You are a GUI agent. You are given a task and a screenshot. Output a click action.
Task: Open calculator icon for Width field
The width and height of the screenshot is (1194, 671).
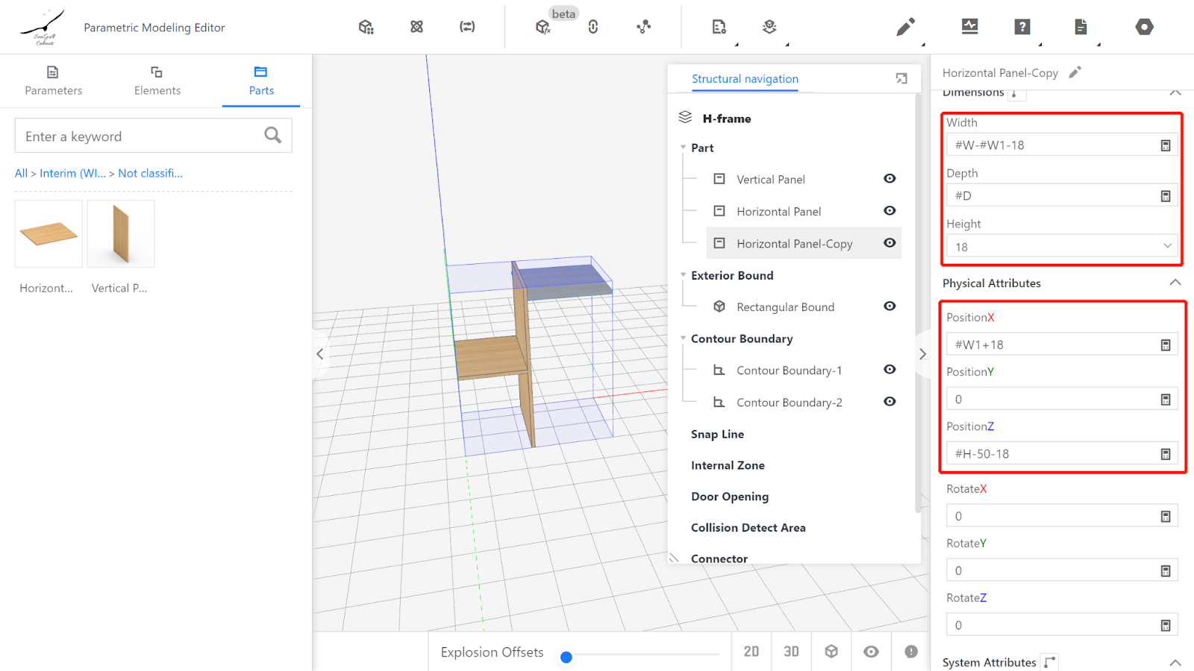(x=1165, y=145)
